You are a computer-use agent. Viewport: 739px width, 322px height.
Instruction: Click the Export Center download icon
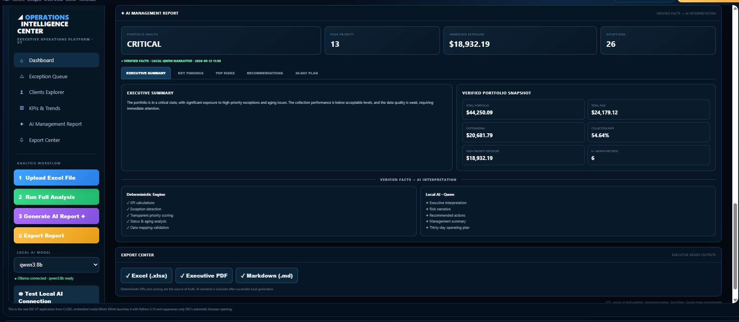[x=22, y=140]
